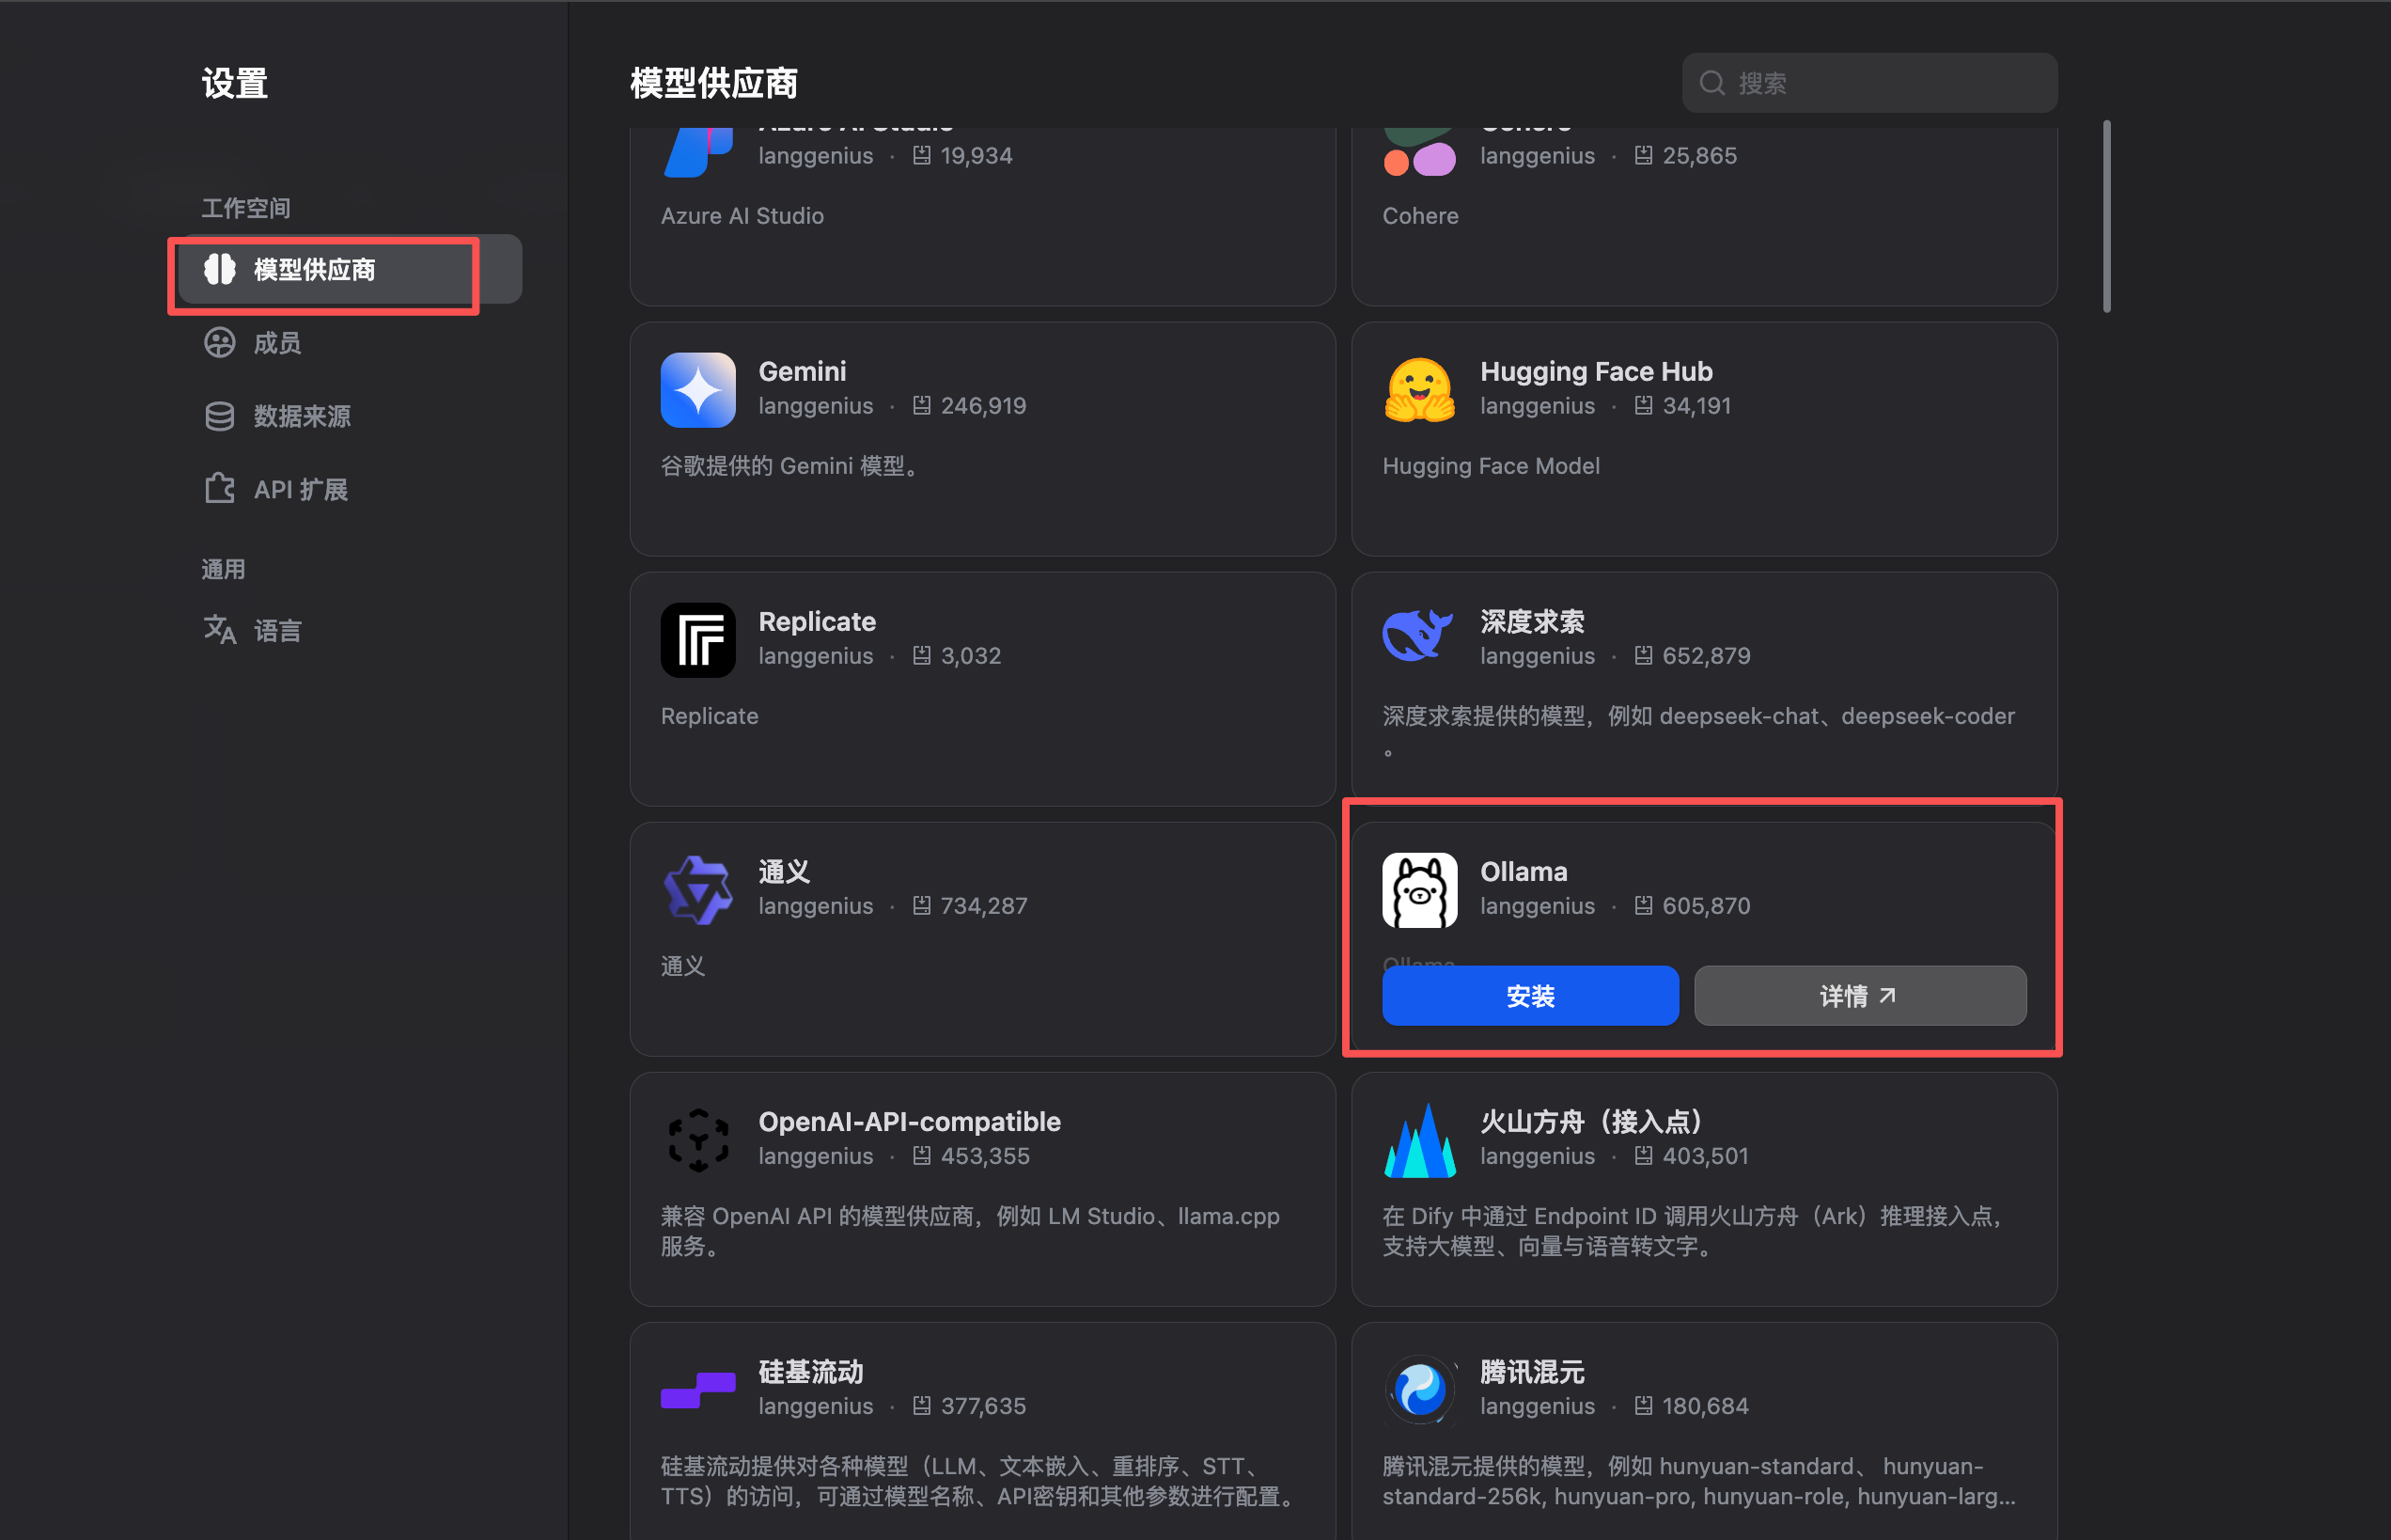The height and width of the screenshot is (1540, 2391).
Task: Open the 语言 language settings
Action: [277, 631]
